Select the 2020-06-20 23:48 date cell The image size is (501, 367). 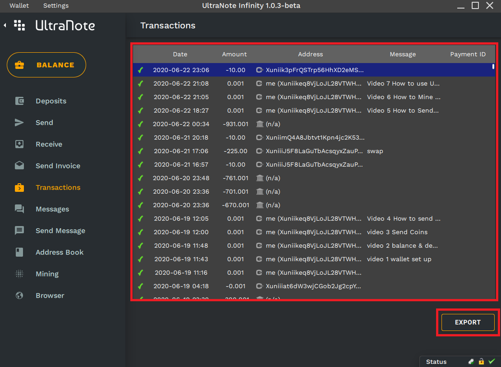pyautogui.click(x=181, y=178)
